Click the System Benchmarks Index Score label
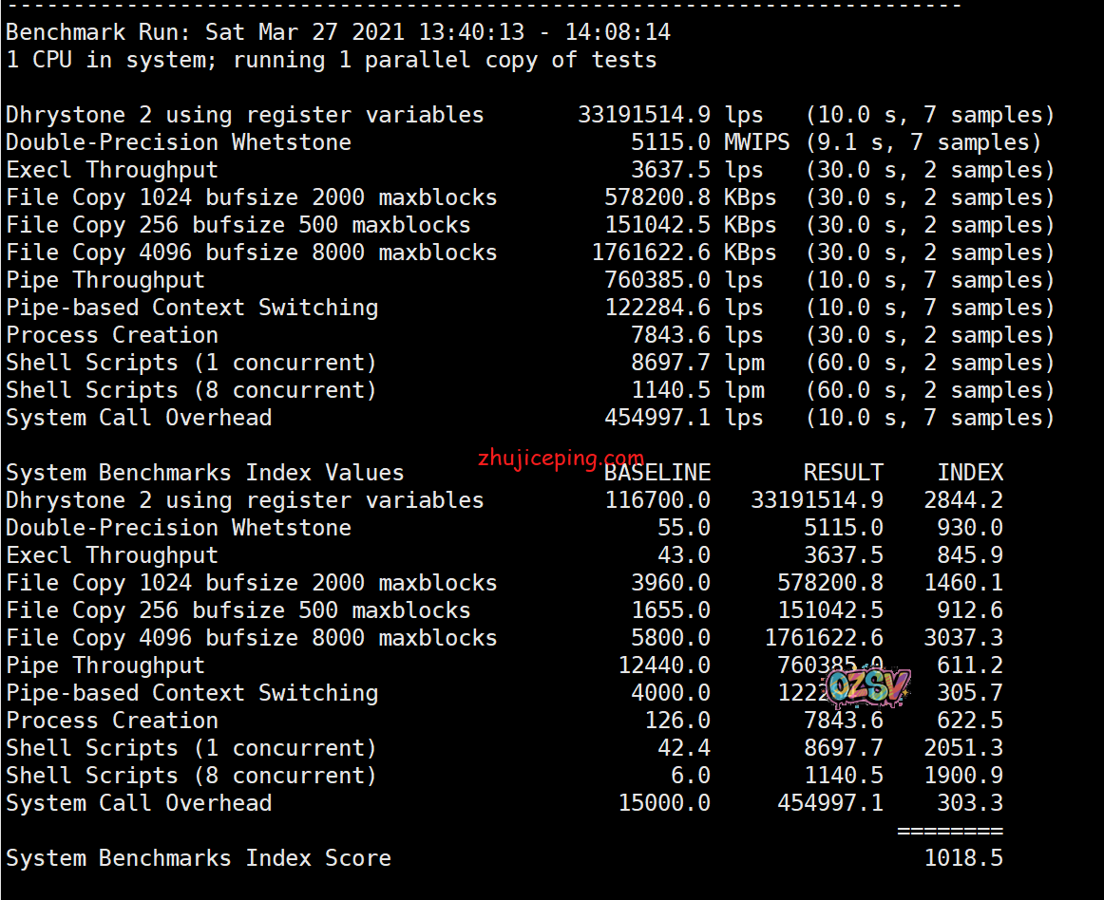Image resolution: width=1104 pixels, height=900 pixels. (198, 858)
